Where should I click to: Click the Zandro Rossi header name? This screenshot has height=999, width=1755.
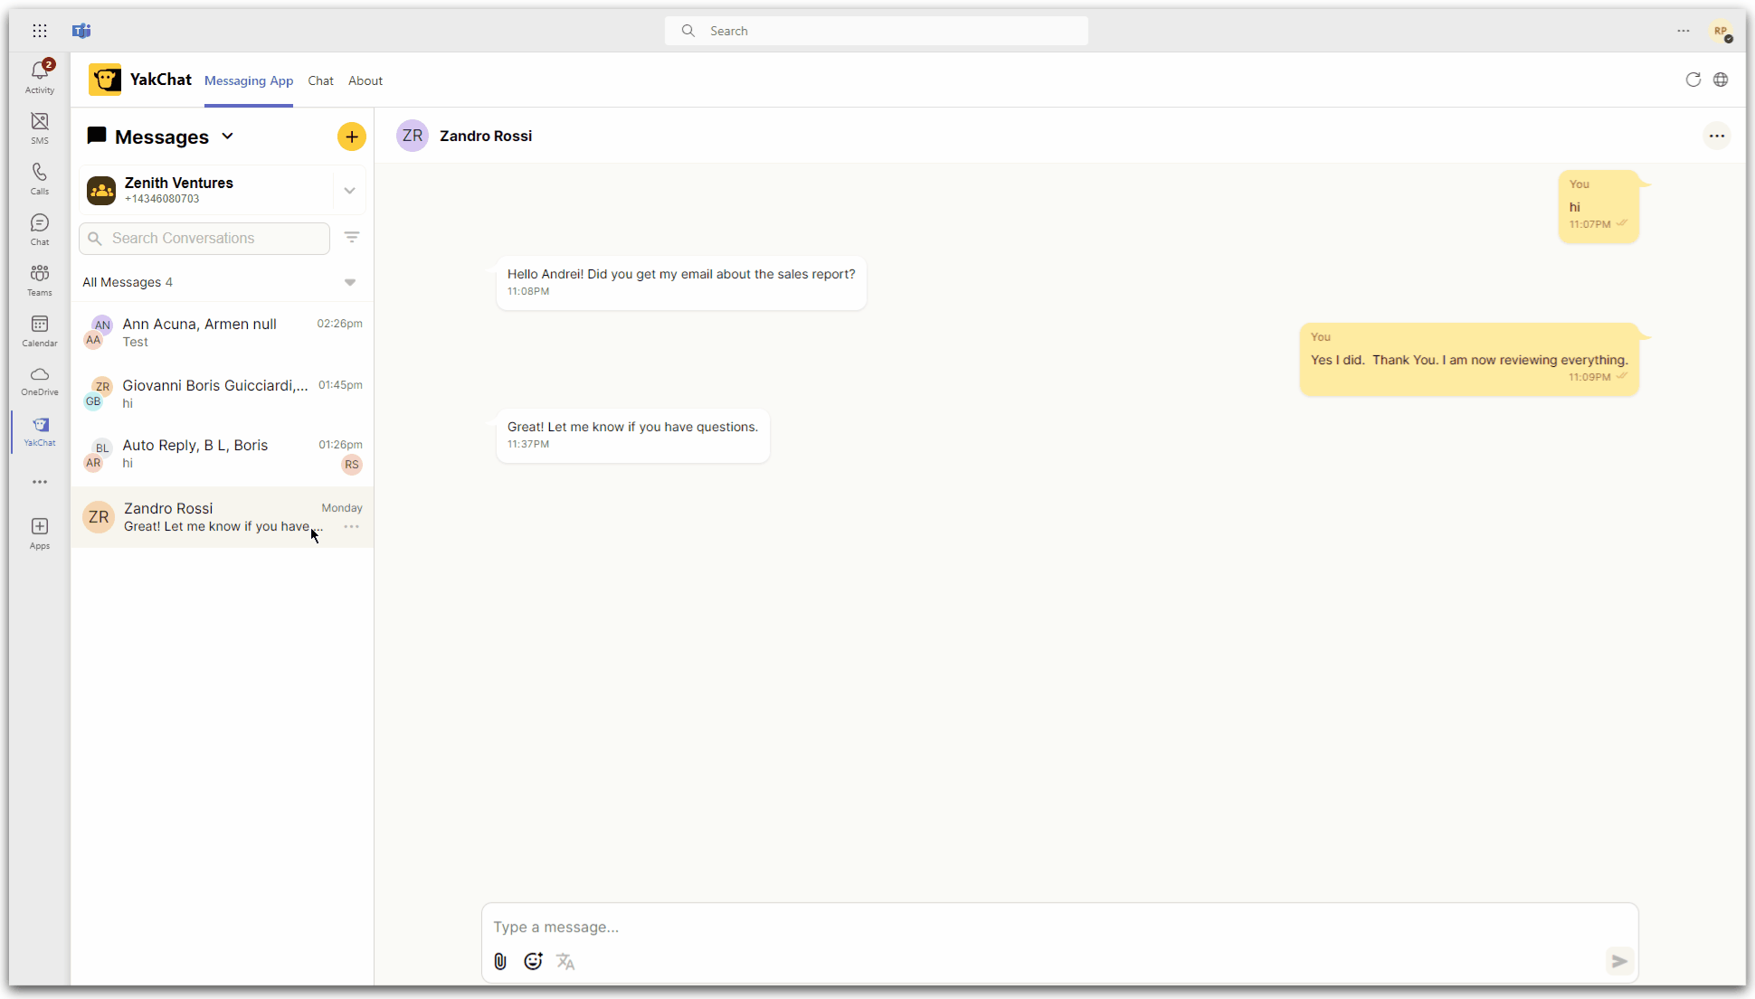tap(486, 136)
